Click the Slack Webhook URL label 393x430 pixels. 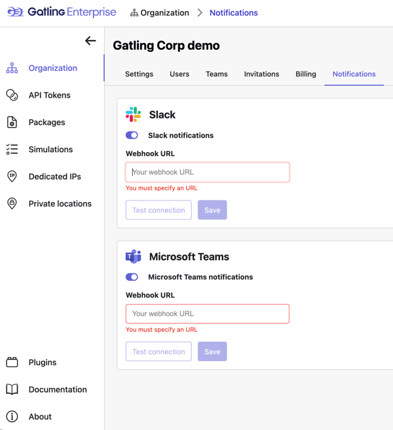coord(150,153)
